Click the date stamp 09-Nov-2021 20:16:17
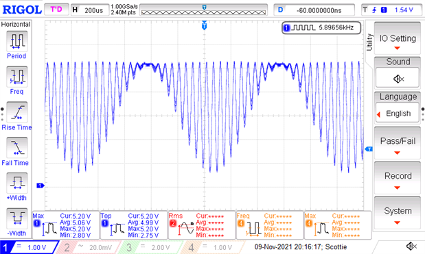This screenshot has height=254, width=425. pos(288,246)
